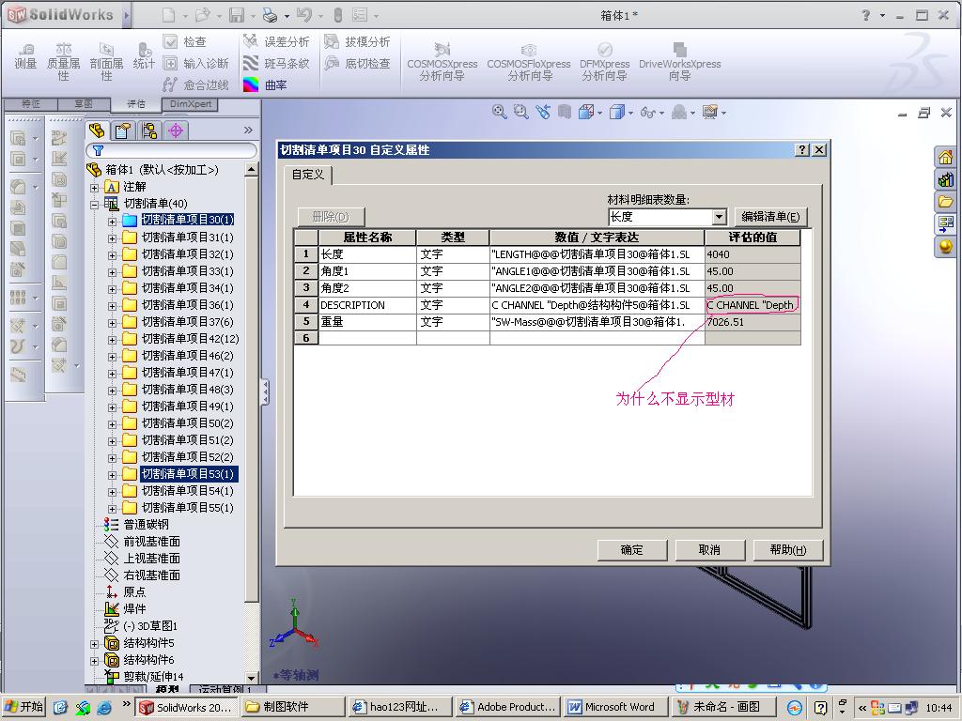Screen dimensions: 962x721
Task: Open the 统计 statistics tool
Action: (144, 56)
